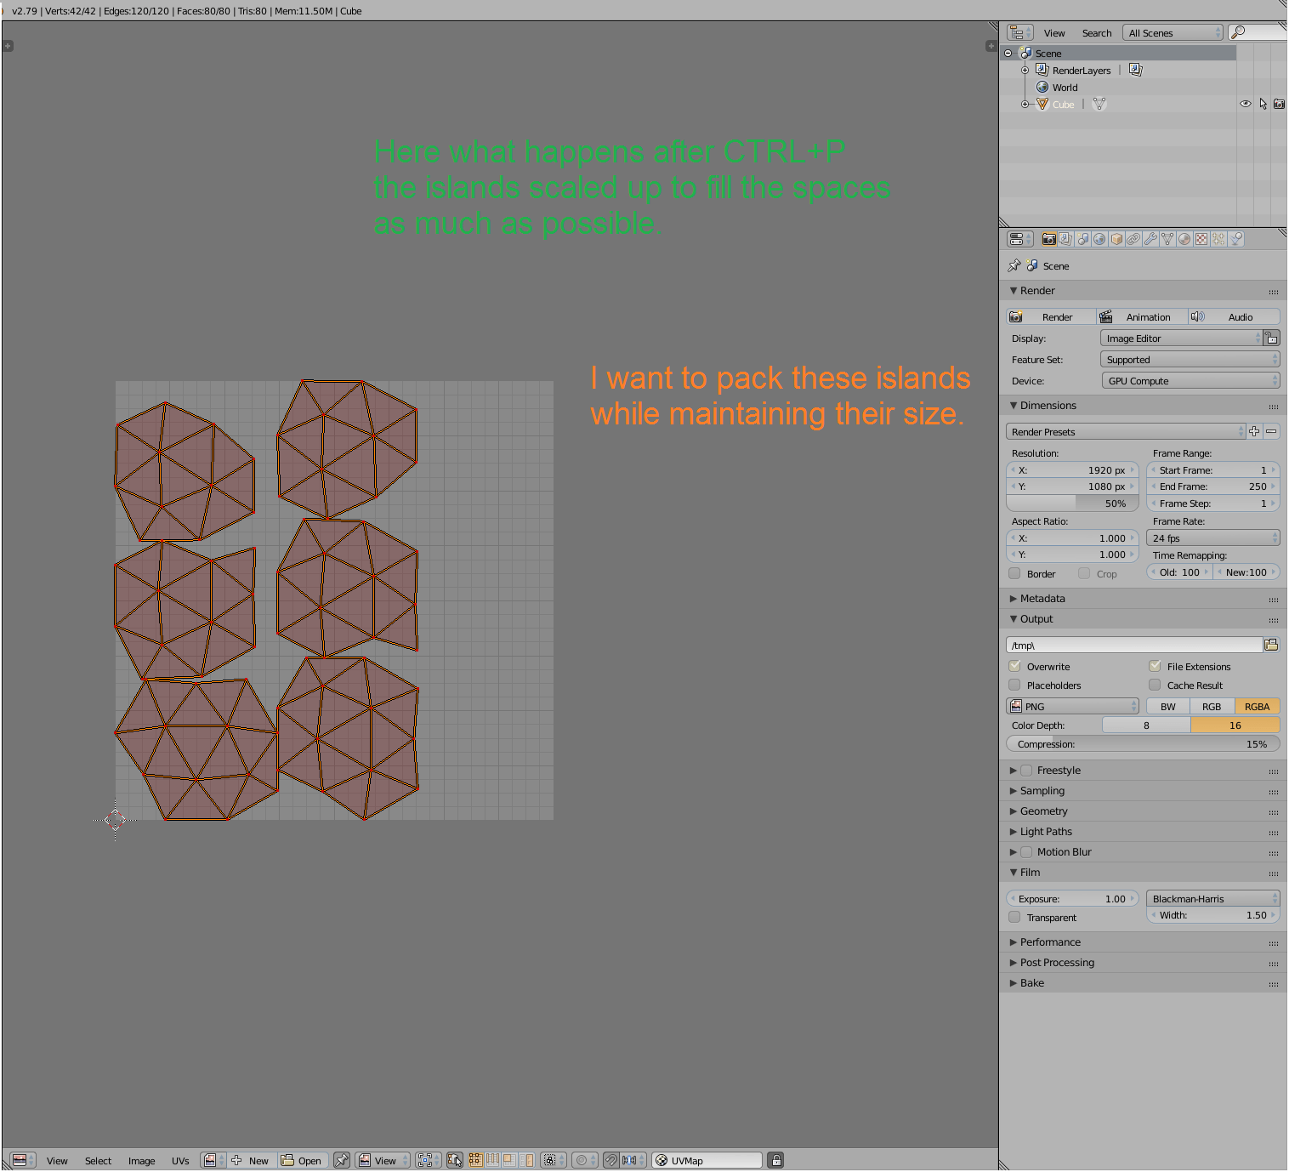The width and height of the screenshot is (1289, 1172).
Task: Select the Material properties sphere icon
Action: 1184,239
